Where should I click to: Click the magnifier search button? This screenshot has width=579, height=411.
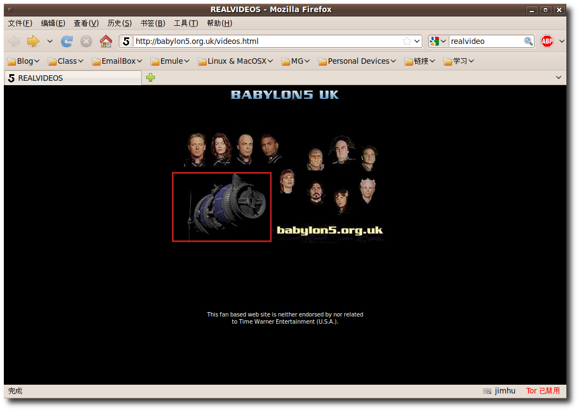(x=528, y=41)
